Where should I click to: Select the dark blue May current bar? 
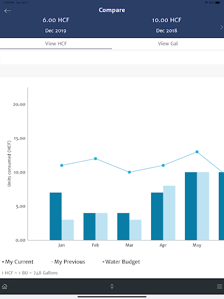[x=191, y=206]
